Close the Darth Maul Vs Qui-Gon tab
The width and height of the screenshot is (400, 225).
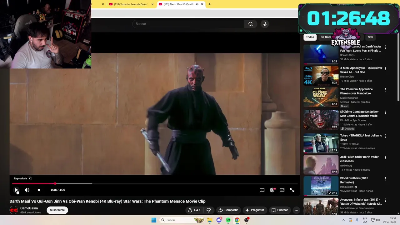[x=202, y=4]
